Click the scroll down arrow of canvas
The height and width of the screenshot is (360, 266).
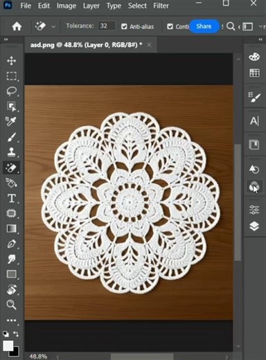coord(238,346)
